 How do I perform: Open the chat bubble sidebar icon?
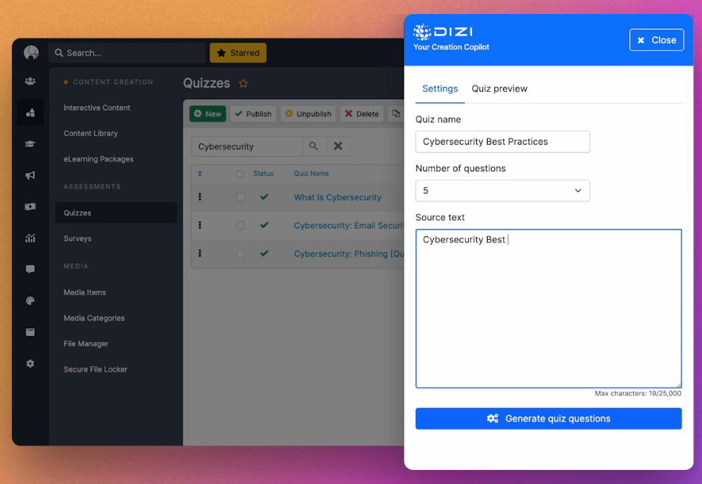click(x=30, y=269)
